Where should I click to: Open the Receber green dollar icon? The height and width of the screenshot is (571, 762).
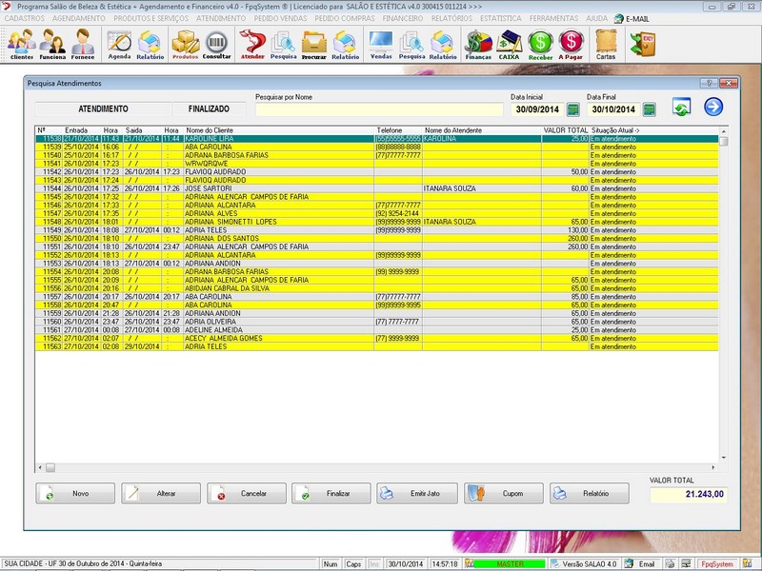coord(540,44)
